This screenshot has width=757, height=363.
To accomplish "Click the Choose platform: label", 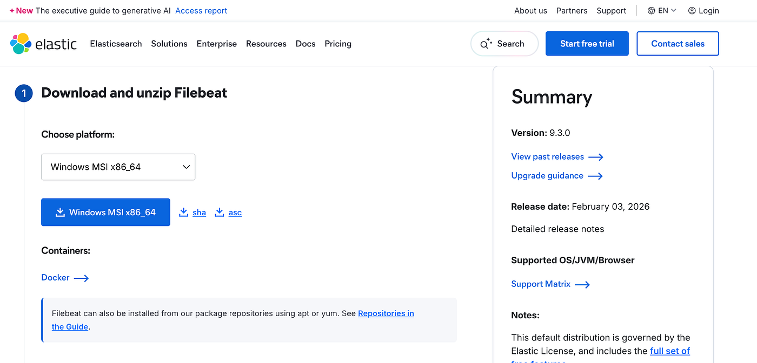I will pos(78,135).
